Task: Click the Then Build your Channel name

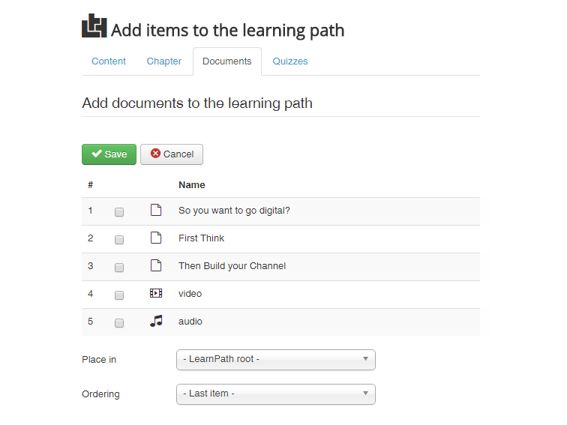Action: [x=232, y=266]
